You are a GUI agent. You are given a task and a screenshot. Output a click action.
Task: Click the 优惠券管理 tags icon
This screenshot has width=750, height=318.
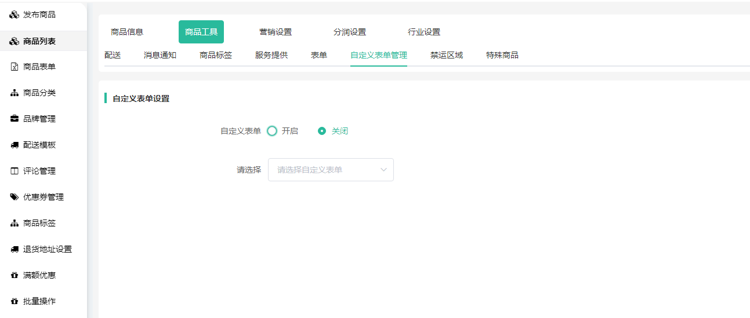click(x=15, y=198)
